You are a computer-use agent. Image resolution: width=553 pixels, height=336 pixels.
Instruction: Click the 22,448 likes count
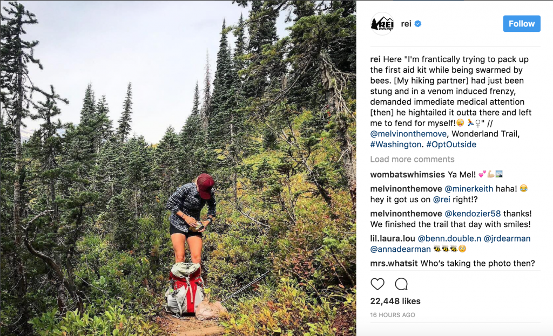[x=395, y=301]
